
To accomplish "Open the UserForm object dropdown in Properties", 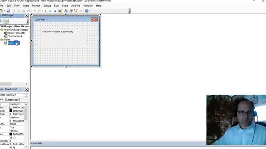I will (26, 95).
